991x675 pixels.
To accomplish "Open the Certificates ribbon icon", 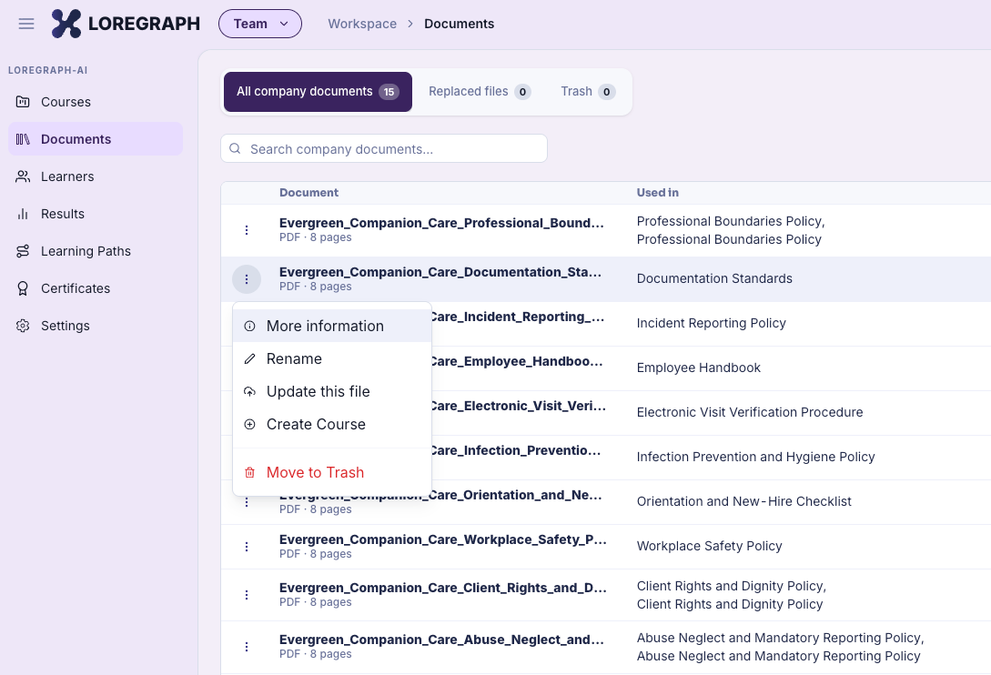I will (x=23, y=288).
